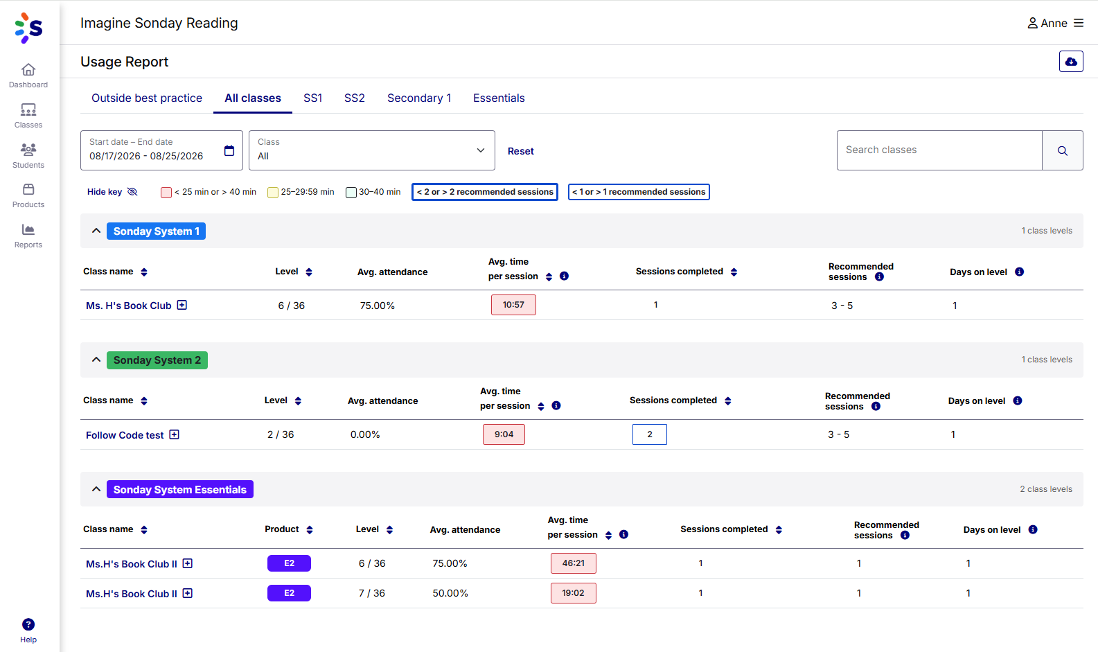1098x652 pixels.
Task: Open the Essentials tab
Action: point(499,98)
